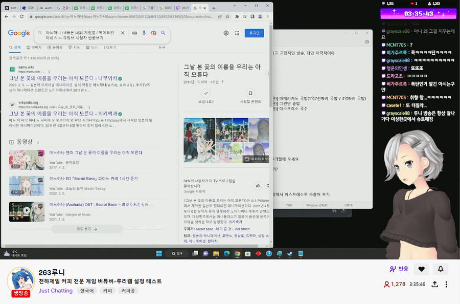This screenshot has width=460, height=304.
Task: Mark the show as watched (보셨나요?)
Action: pos(205,93)
